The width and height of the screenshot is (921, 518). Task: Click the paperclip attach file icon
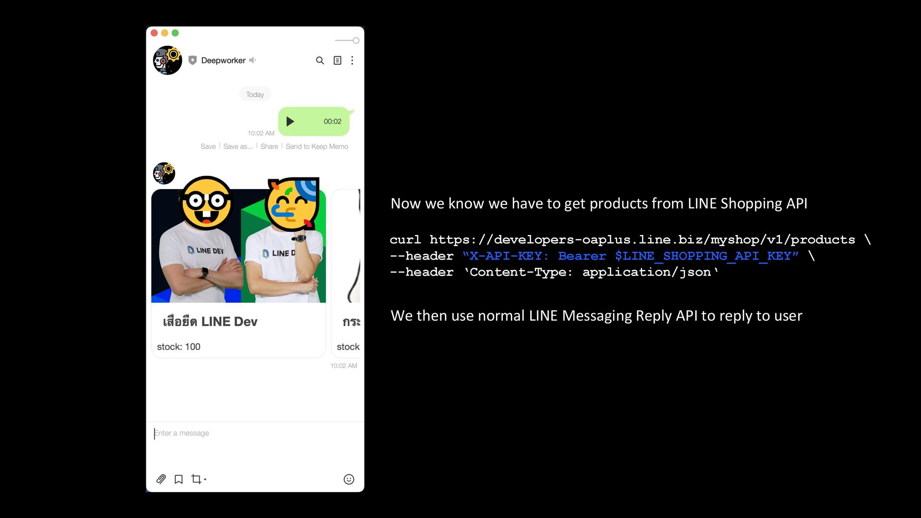coord(161,479)
